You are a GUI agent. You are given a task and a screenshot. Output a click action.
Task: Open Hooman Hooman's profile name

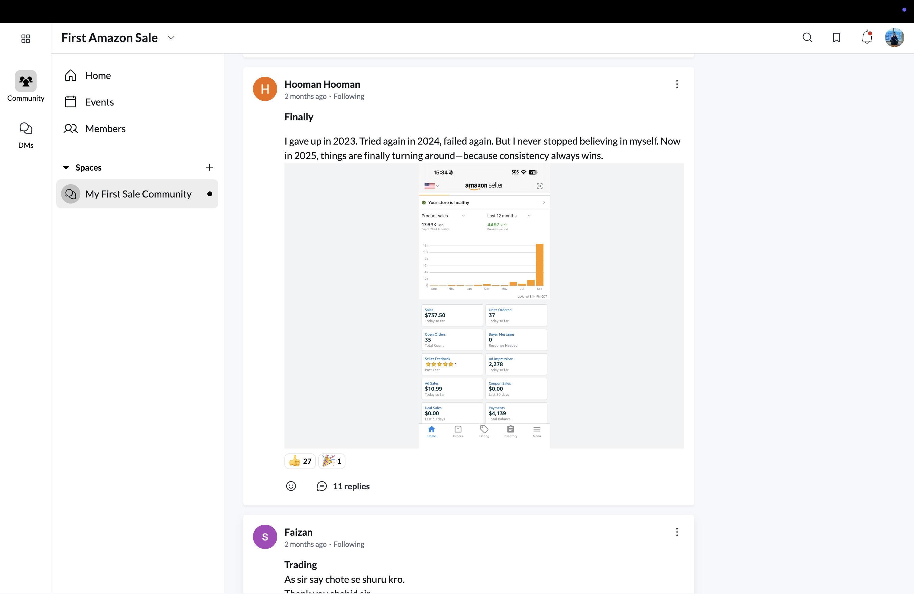tap(322, 84)
